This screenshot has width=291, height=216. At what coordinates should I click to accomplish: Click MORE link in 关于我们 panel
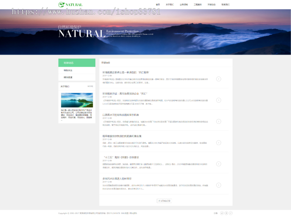point(90,86)
